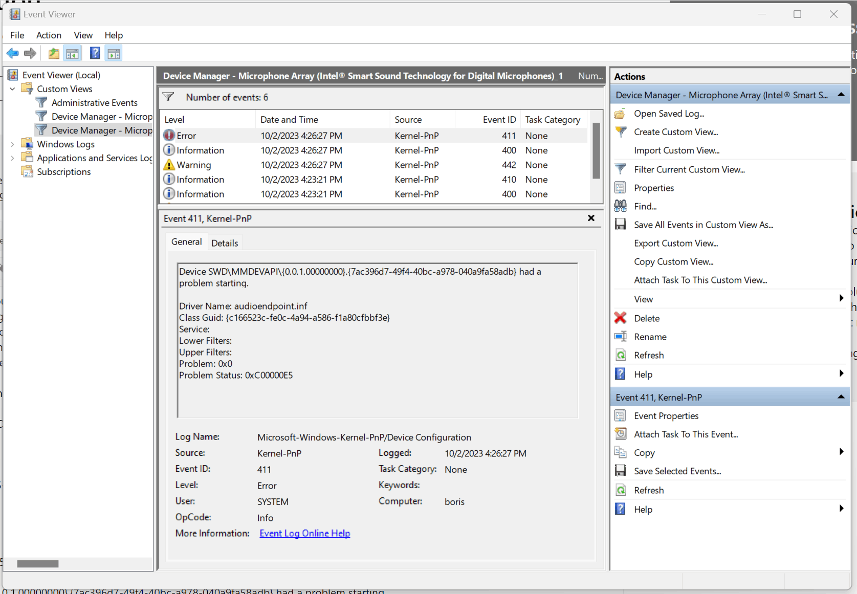Click Copy Custom View action
Viewport: 857px width, 594px height.
[674, 261]
